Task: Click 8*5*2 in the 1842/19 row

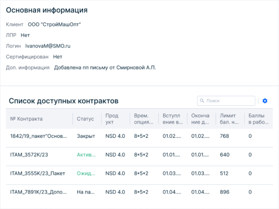Action: [141, 136]
